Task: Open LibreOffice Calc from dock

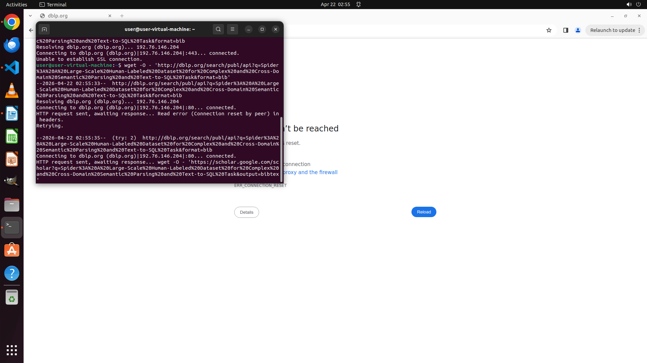Action: click(x=12, y=136)
